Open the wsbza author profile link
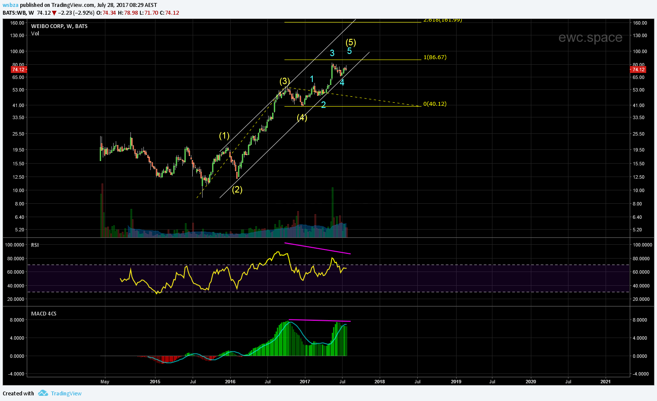This screenshot has height=401, width=657. (11, 5)
